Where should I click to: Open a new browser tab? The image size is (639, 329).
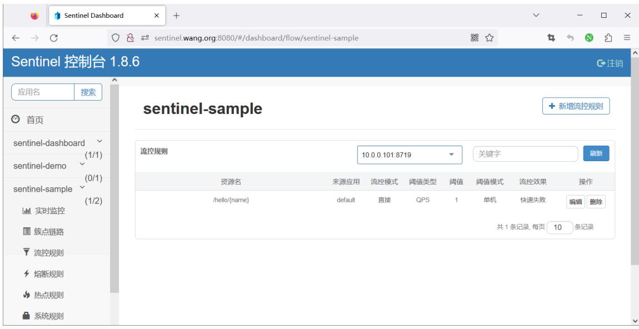coord(176,16)
